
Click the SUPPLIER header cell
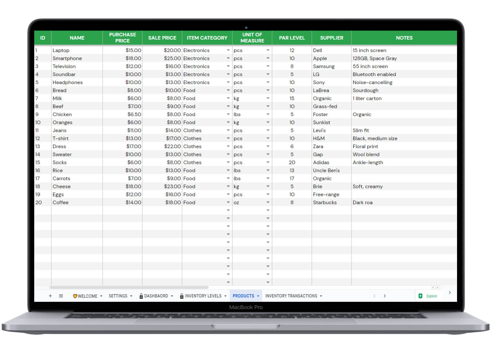[x=331, y=38]
